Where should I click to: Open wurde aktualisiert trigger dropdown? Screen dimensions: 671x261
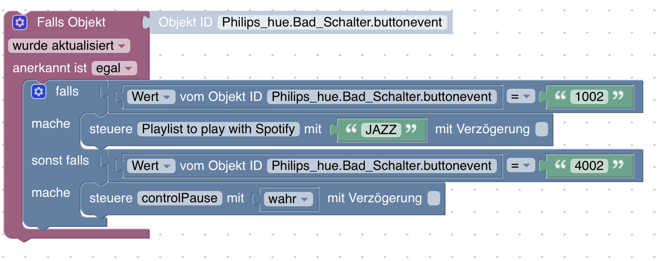point(69,46)
